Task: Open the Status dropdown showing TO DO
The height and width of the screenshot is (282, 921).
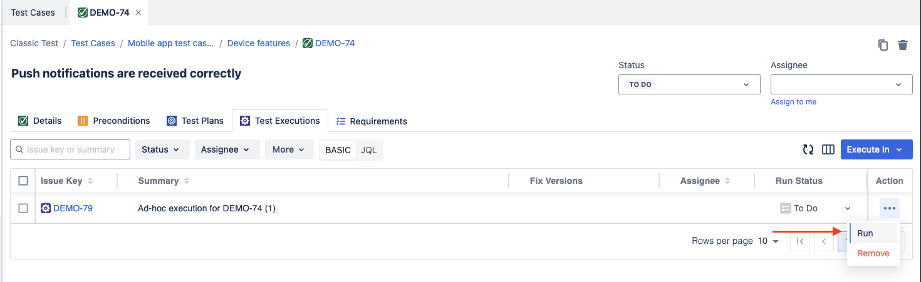Action: 689,84
